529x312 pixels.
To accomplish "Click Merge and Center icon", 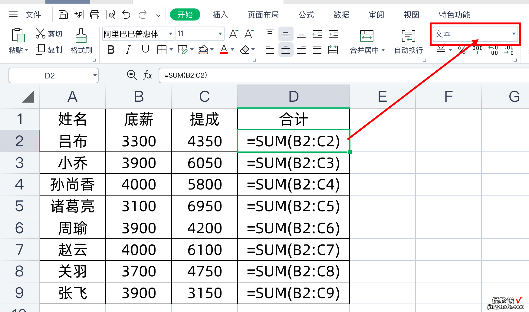I will click(x=367, y=36).
